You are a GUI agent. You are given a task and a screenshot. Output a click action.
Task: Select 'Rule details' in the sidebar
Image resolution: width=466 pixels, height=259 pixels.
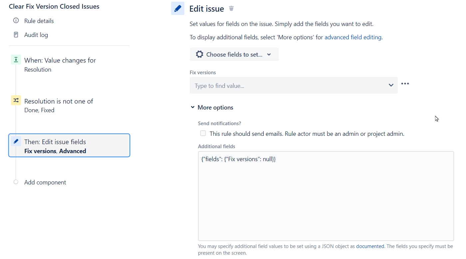(x=39, y=21)
